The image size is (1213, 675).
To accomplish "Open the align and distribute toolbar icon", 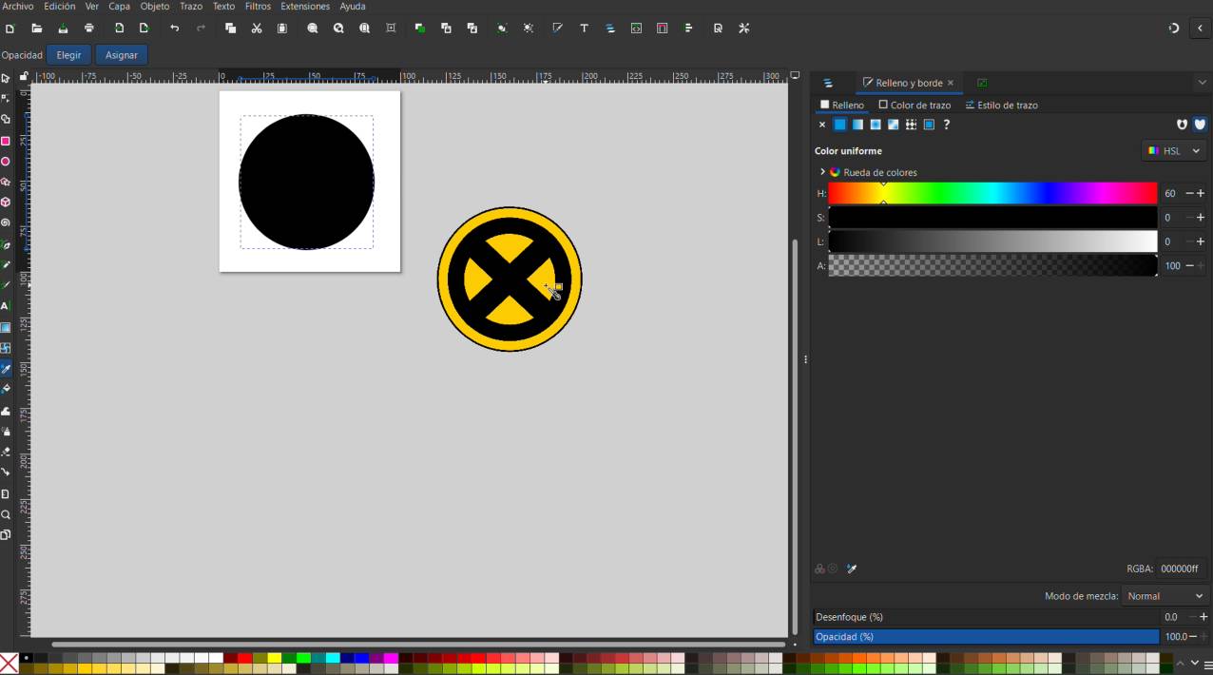I will (688, 29).
